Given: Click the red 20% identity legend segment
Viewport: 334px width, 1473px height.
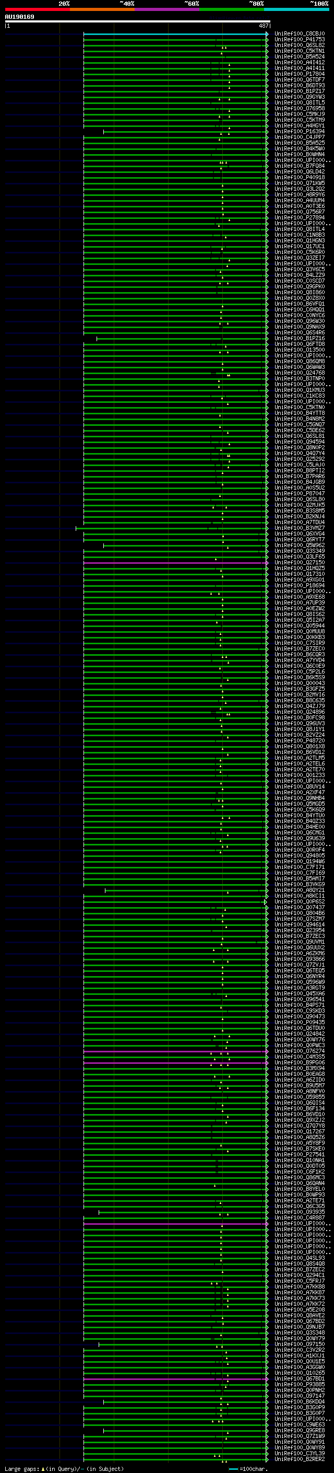Looking at the screenshot, I should (x=38, y=9).
